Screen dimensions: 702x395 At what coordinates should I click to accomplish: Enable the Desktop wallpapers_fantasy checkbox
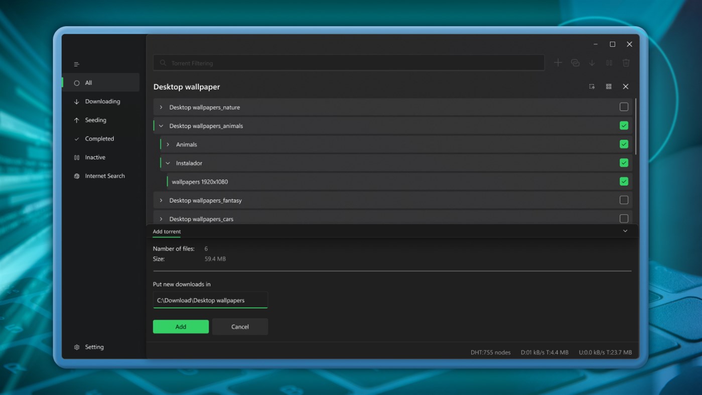tap(624, 200)
